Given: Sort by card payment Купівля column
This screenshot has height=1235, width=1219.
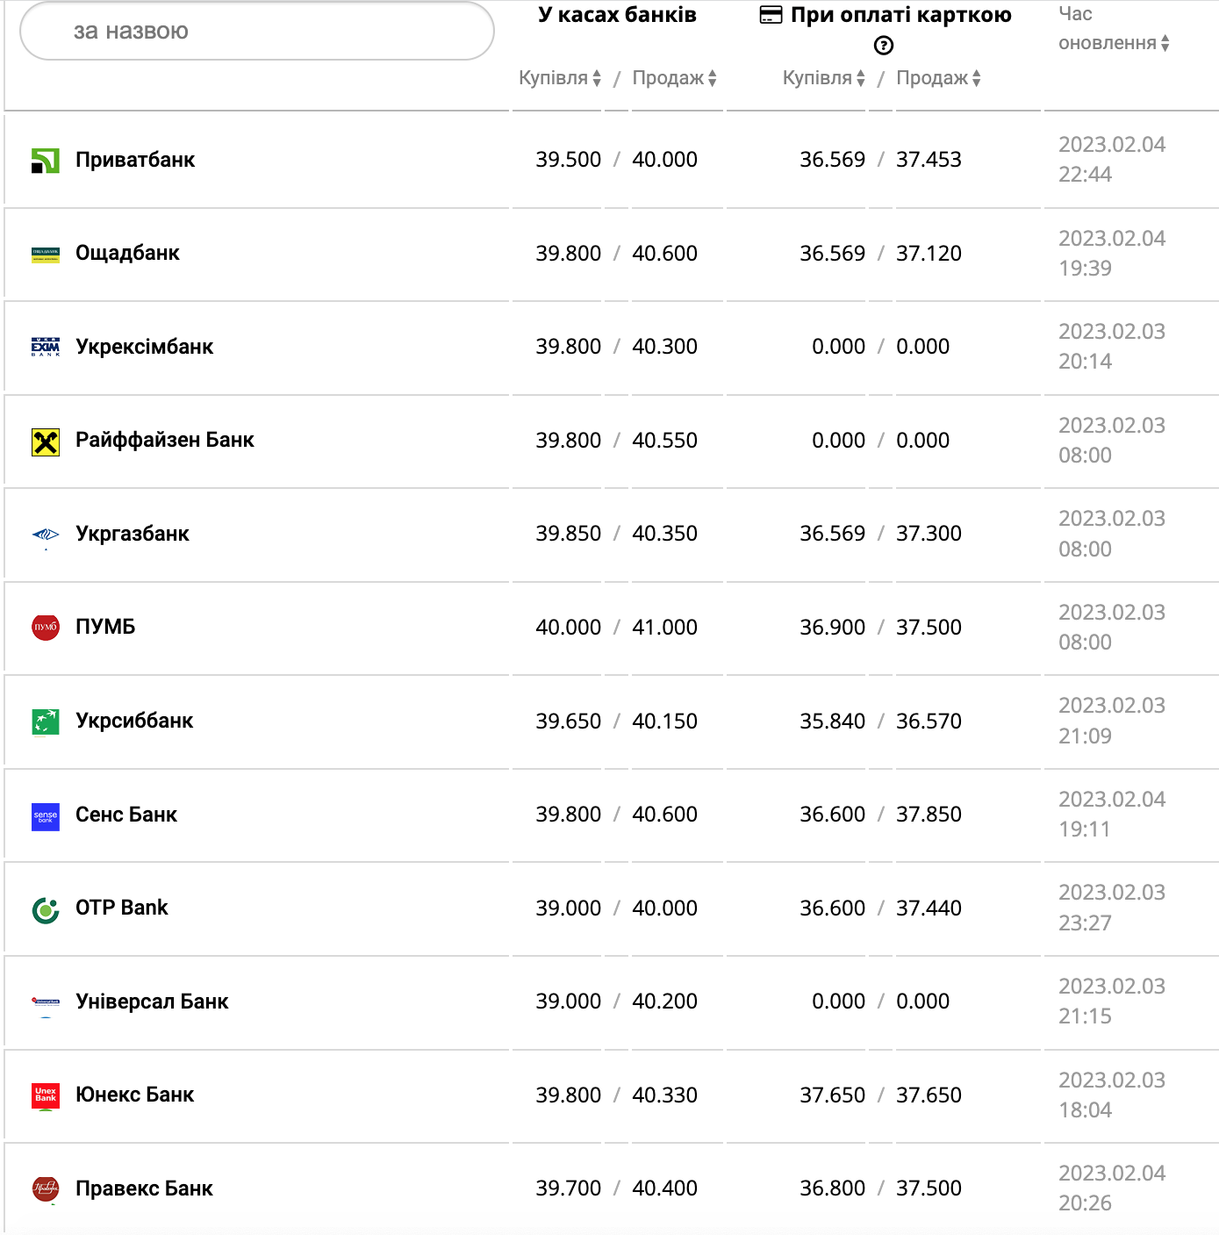Looking at the screenshot, I should [824, 78].
